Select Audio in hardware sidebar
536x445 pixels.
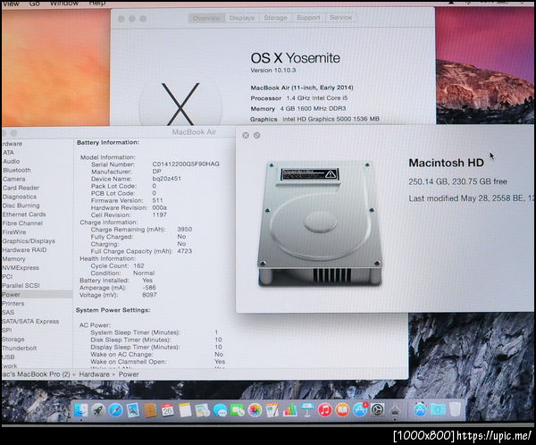tap(12, 162)
